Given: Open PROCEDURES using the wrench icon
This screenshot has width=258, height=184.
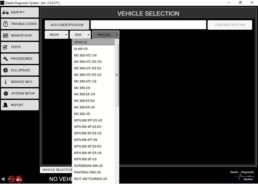Looking at the screenshot, I should [5, 58].
